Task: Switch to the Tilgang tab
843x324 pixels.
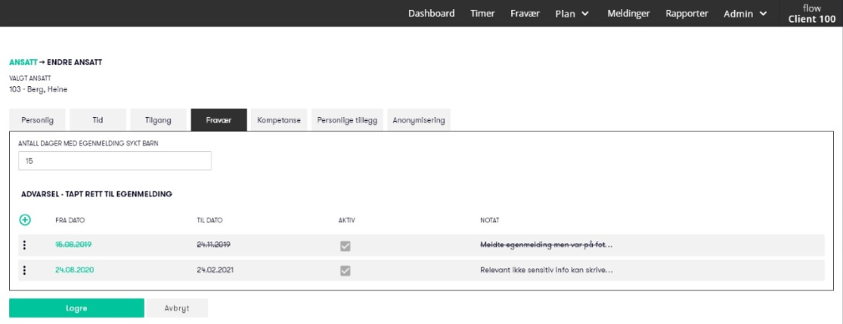Action: (158, 120)
